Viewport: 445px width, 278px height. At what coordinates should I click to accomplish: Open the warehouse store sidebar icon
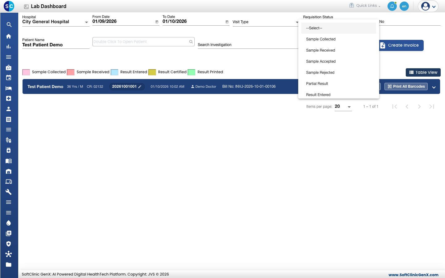pyautogui.click(x=9, y=171)
